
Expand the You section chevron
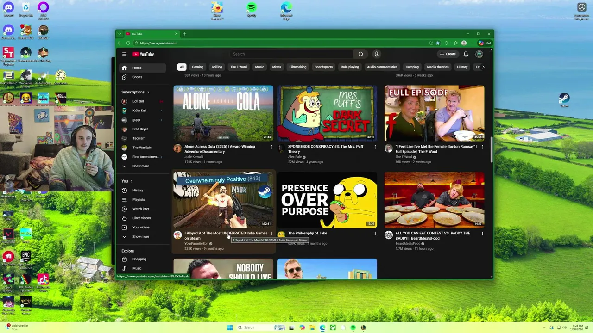(132, 181)
